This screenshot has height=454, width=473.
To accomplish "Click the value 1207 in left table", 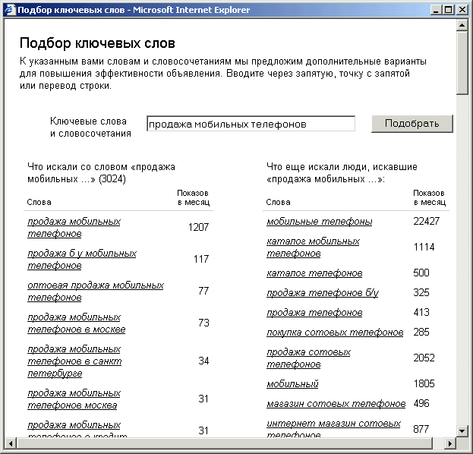I will 198,227.
